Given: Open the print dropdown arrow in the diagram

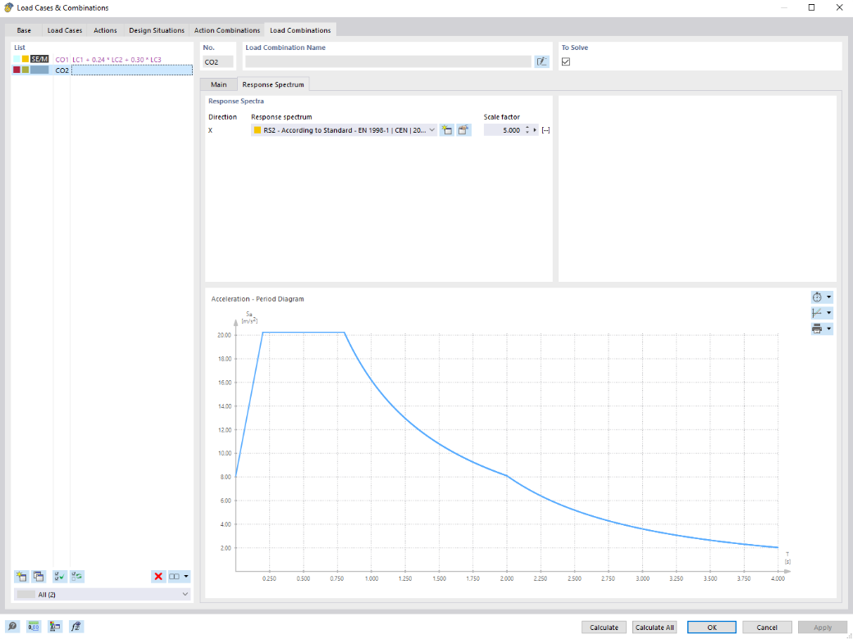Looking at the screenshot, I should tap(829, 329).
